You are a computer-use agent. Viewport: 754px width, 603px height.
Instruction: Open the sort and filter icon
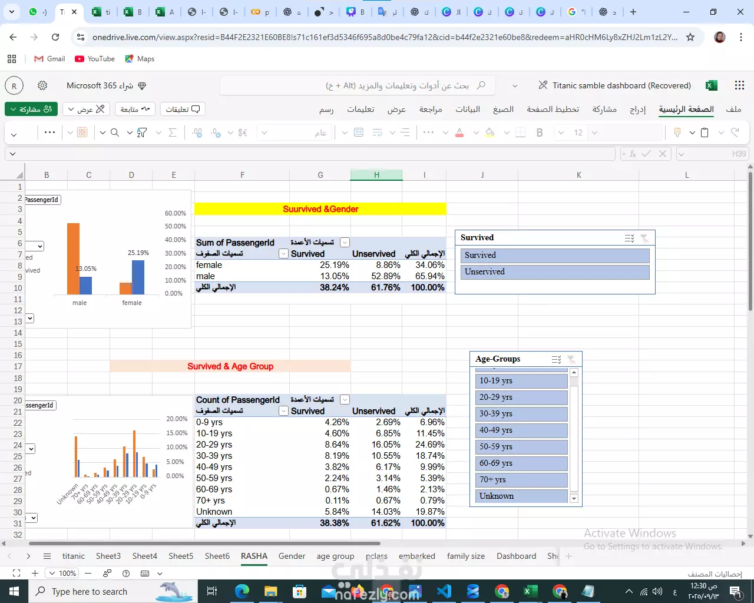(142, 132)
